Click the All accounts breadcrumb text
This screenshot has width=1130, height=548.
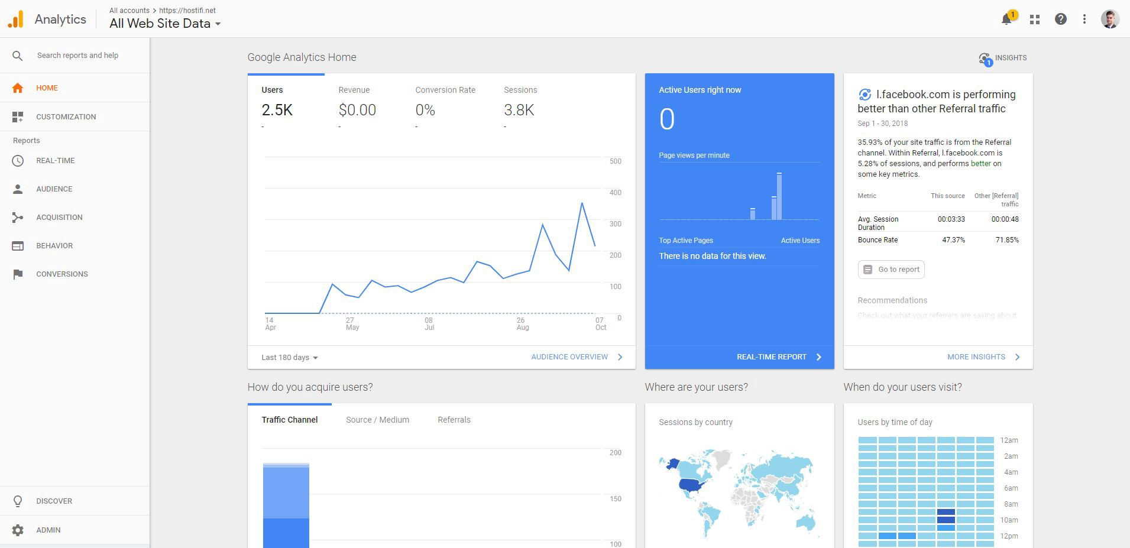[x=129, y=11]
